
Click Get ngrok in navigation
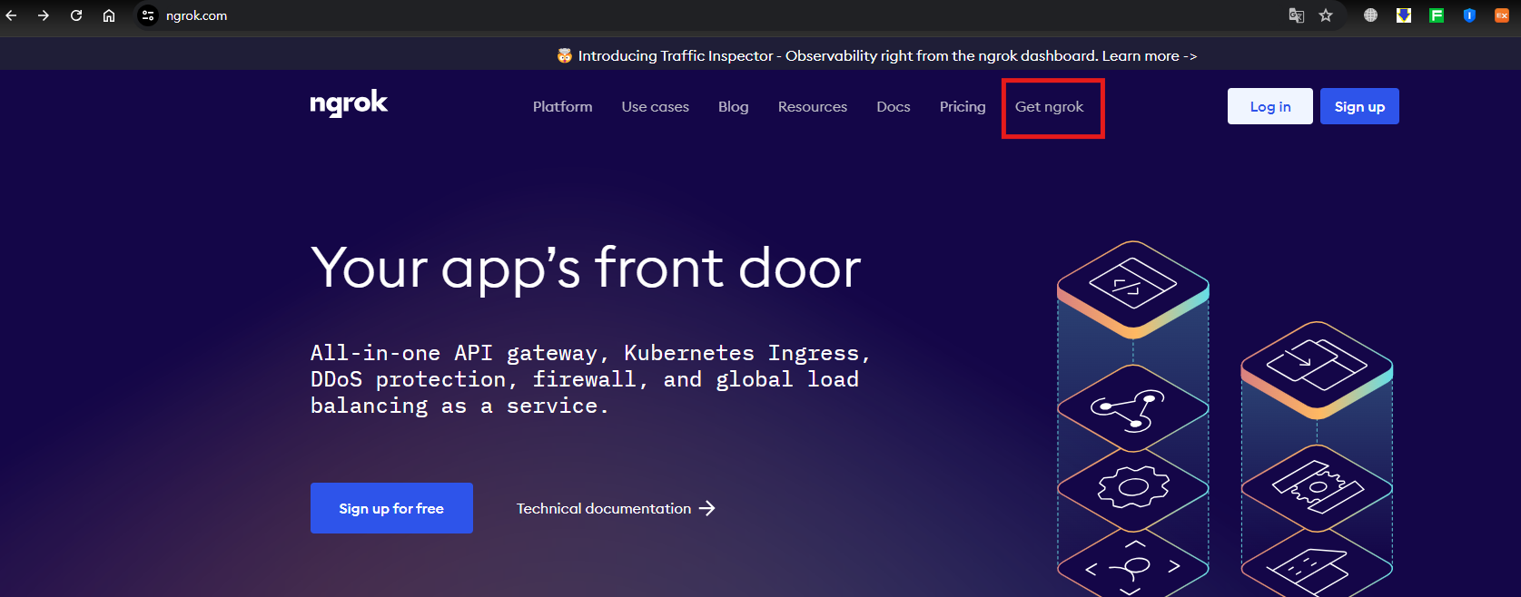(1050, 106)
